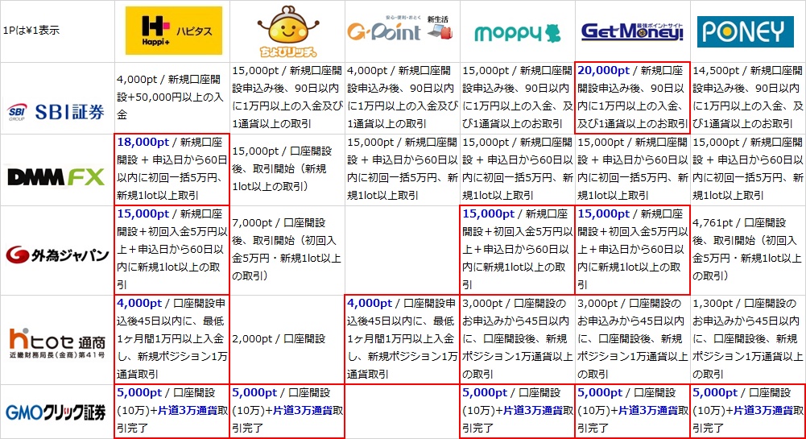The height and width of the screenshot is (439, 806).
Task: Click the moppy logo
Action: pos(517,33)
